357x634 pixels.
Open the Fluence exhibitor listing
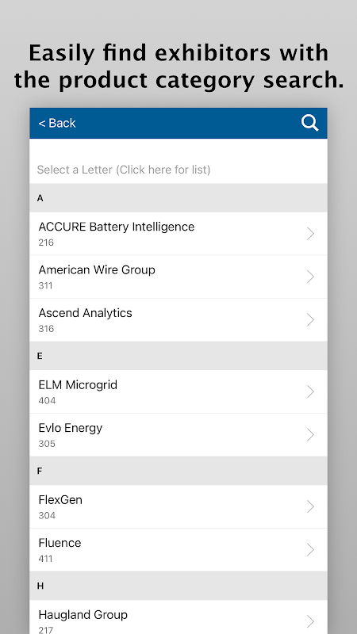tap(178, 550)
